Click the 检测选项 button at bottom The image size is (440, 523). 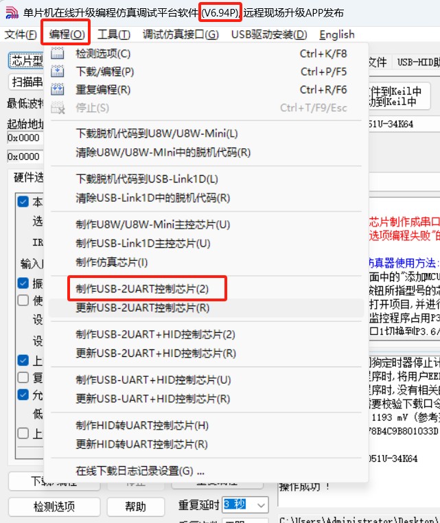[54, 507]
